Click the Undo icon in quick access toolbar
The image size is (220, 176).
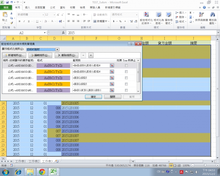[12, 2]
